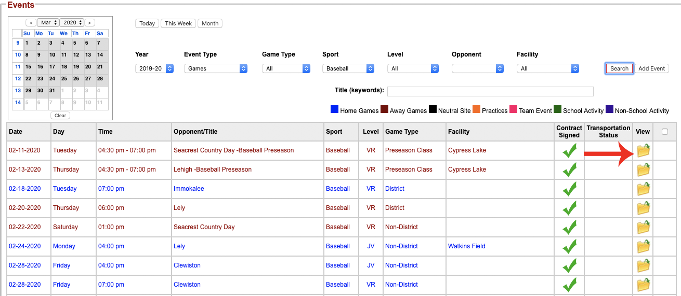Click contract signed checkmark for Immokalee
Viewport: 681px width, 296px height.
click(x=569, y=189)
